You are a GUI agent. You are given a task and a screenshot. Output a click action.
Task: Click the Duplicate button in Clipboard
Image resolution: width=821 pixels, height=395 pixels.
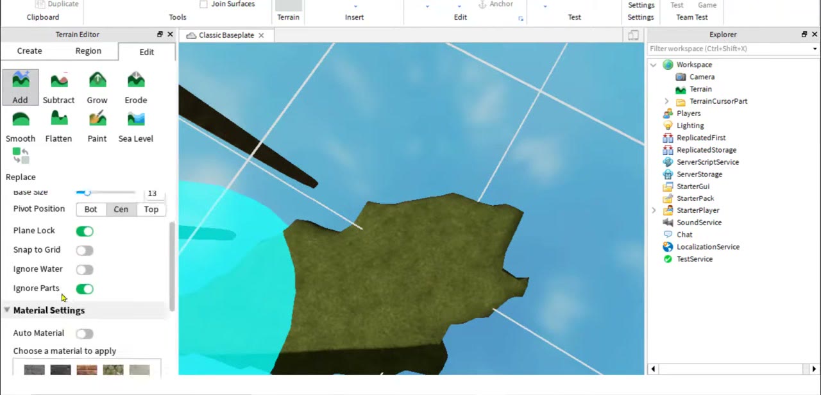[x=57, y=4]
